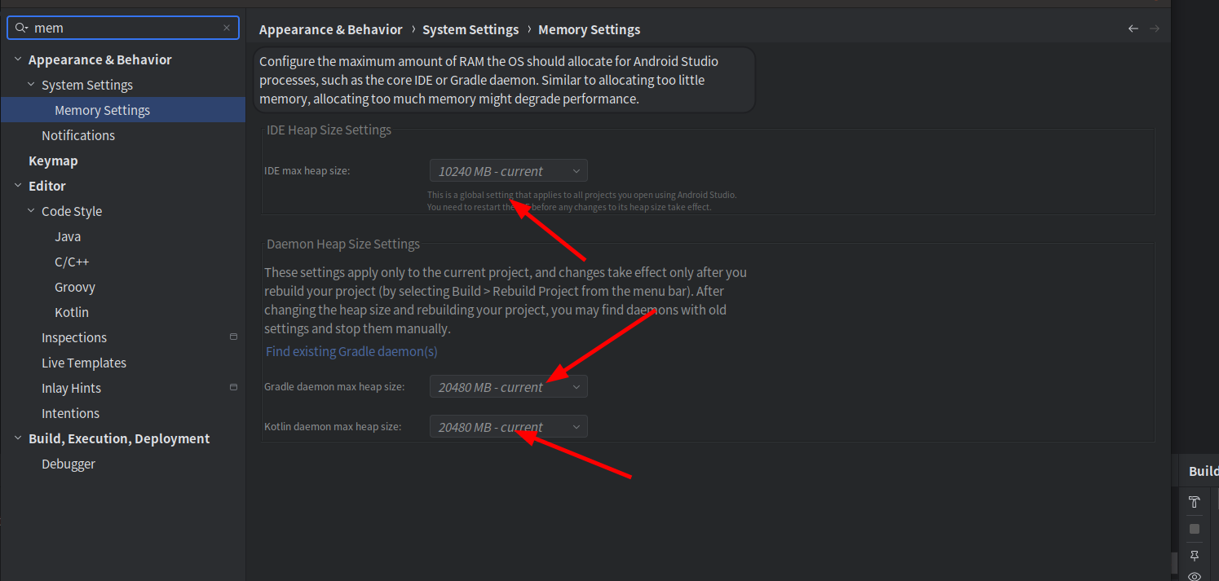
Task: Open the Intentions settings page
Action: tap(70, 413)
